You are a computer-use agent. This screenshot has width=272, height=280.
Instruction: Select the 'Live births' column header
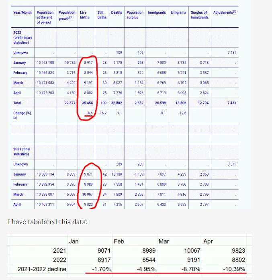84,15
